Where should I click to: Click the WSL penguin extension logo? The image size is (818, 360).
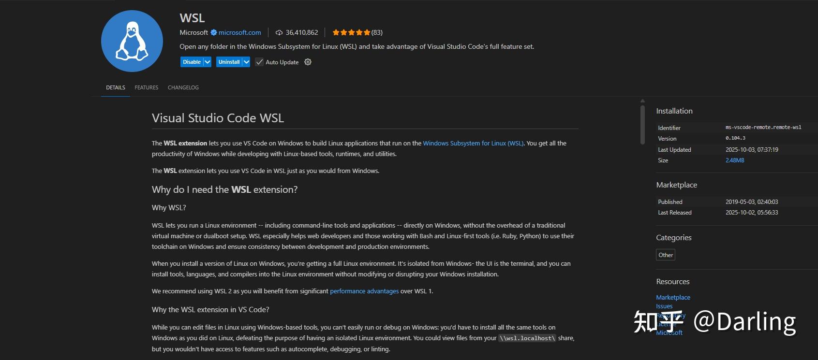pyautogui.click(x=131, y=41)
